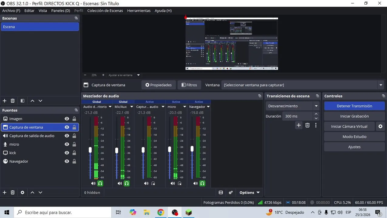This screenshot has height=218, width=387.
Task: Toggle visibility of kick source
Action: click(67, 153)
